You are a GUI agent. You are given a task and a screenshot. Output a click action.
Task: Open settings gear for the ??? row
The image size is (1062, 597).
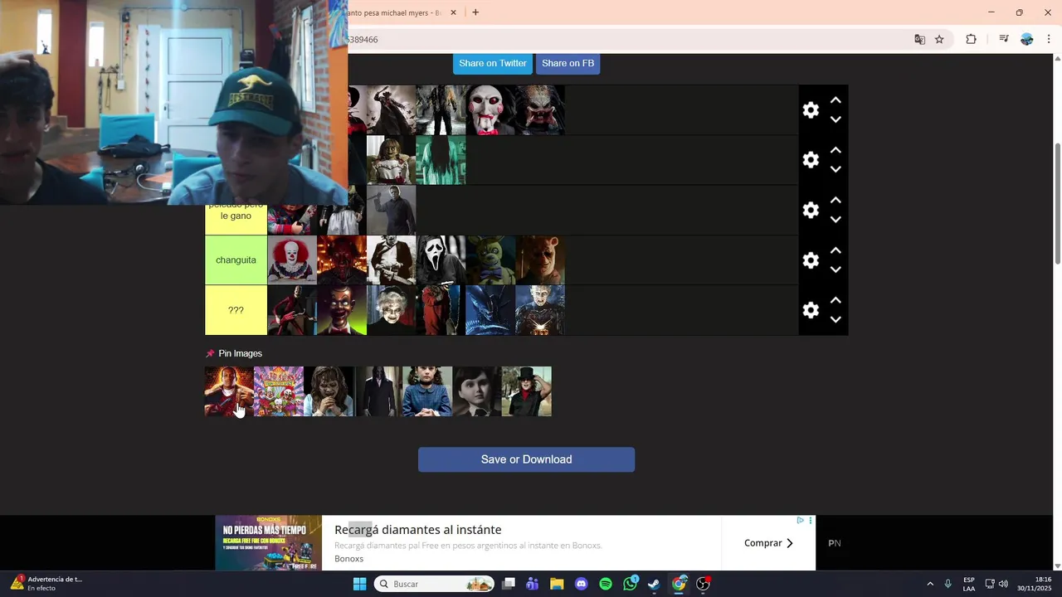[x=811, y=310]
